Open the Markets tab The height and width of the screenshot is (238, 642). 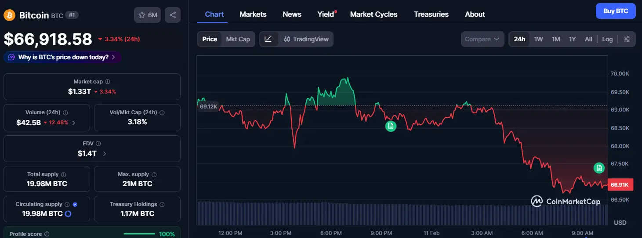[253, 14]
